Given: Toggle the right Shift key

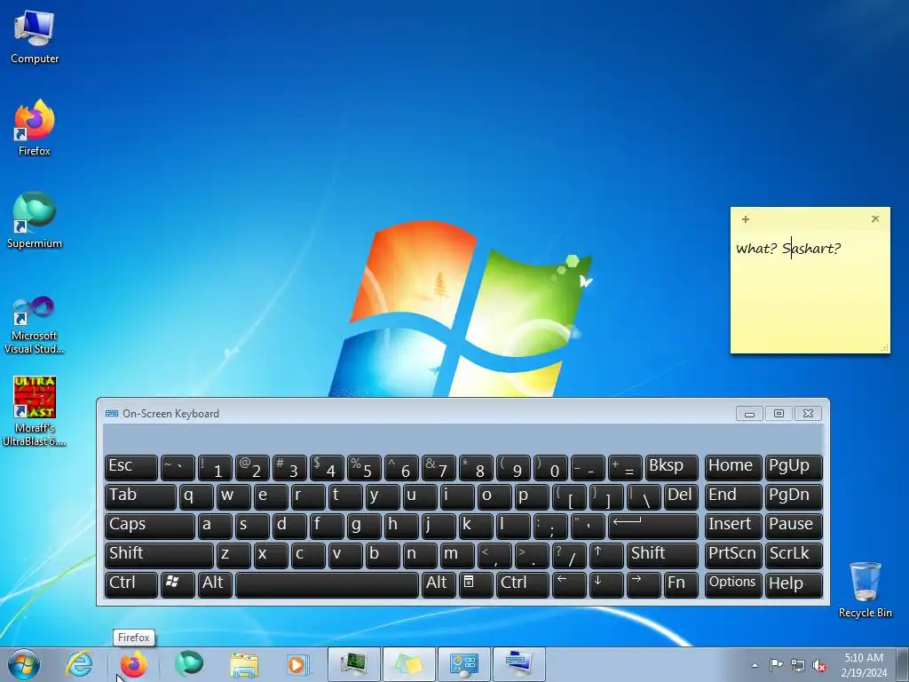Looking at the screenshot, I should click(x=662, y=555).
